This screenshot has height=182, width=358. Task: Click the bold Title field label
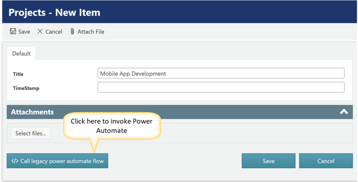[18, 74]
